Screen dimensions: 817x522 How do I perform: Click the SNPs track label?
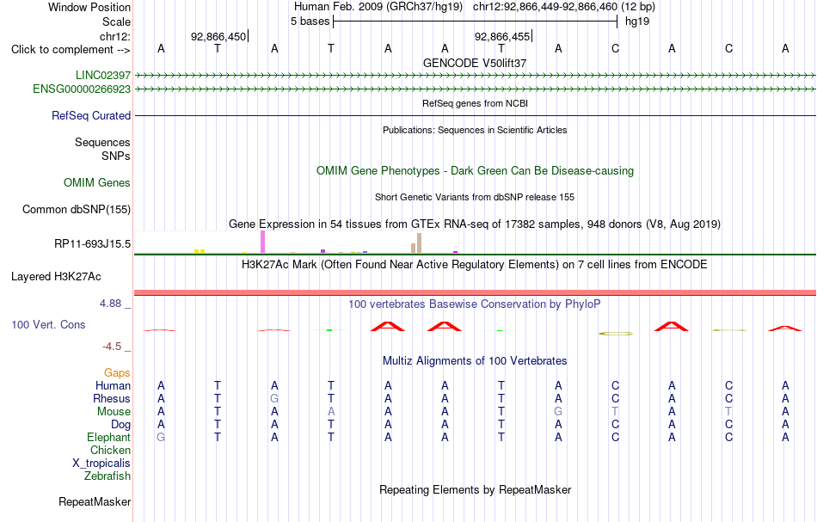coord(116,156)
